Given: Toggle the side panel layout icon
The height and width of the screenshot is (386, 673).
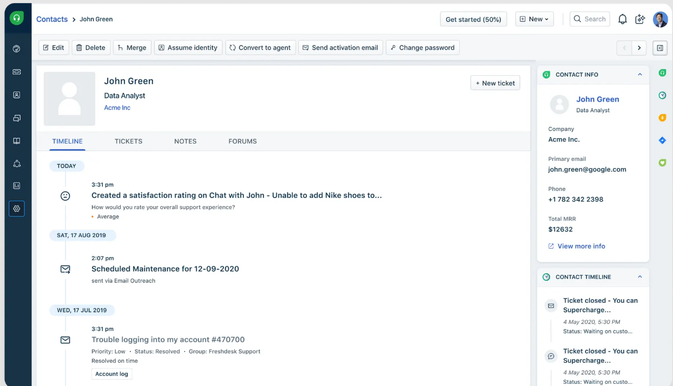Looking at the screenshot, I should tap(660, 48).
